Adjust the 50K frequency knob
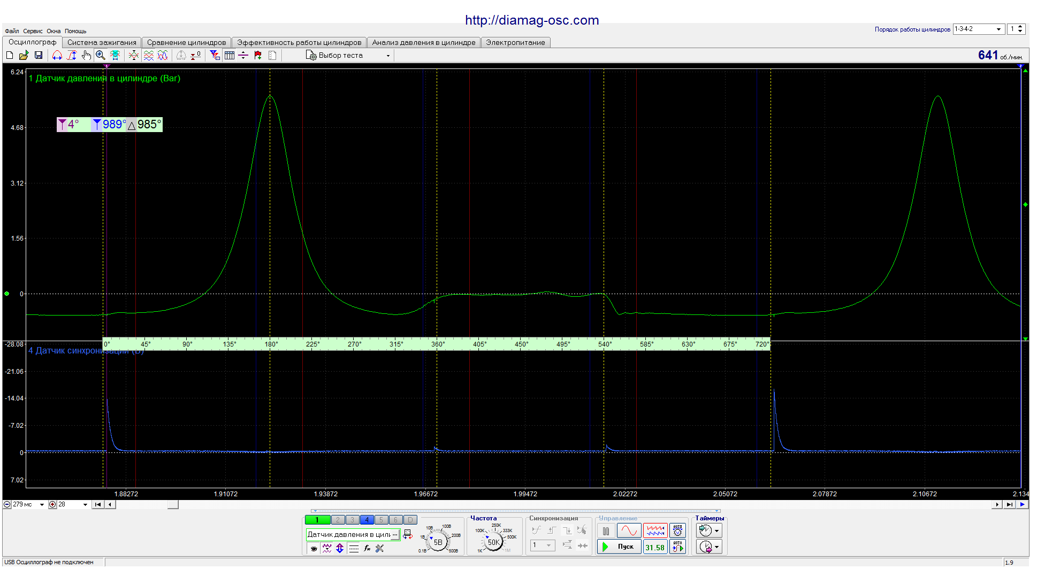Image resolution: width=1037 pixels, height=569 pixels. click(493, 542)
